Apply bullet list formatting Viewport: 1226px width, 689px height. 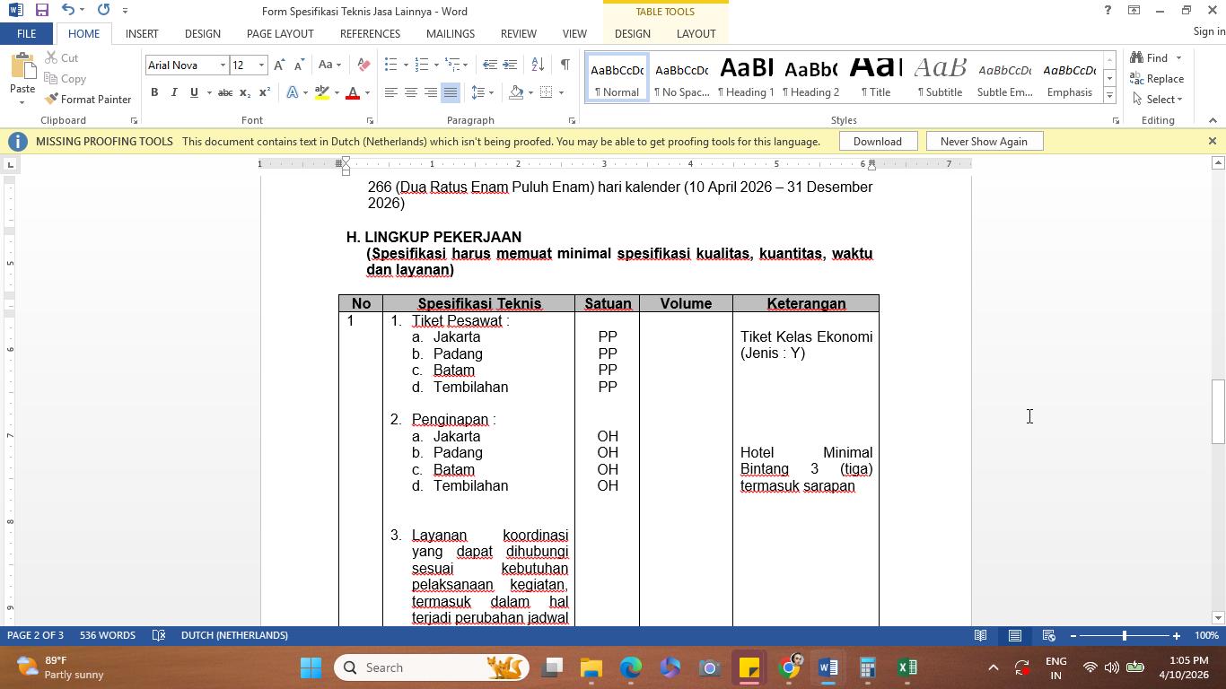tap(390, 65)
